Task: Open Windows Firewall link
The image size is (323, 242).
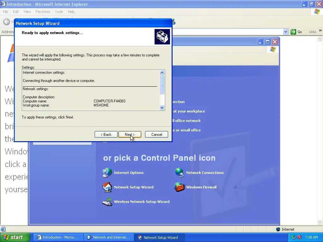Action: click(201, 187)
